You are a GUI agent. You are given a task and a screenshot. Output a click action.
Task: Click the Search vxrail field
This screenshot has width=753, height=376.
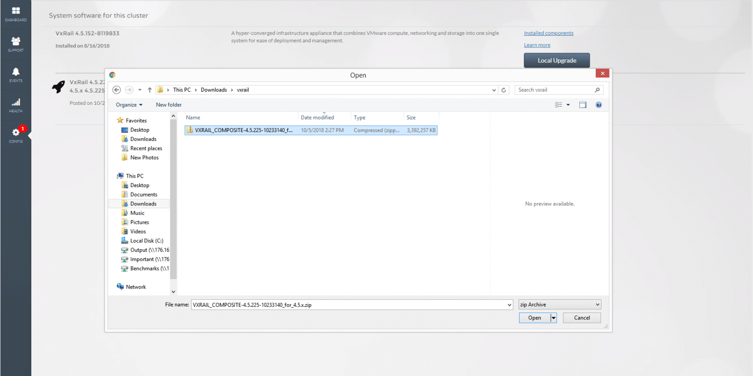pyautogui.click(x=554, y=90)
